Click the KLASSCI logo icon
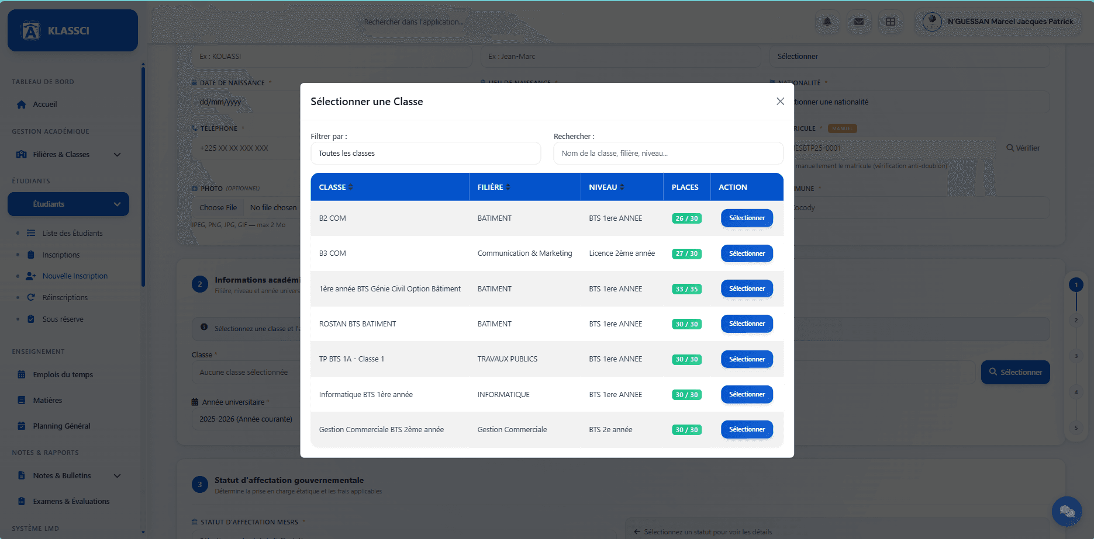Image resolution: width=1094 pixels, height=539 pixels. click(x=30, y=30)
